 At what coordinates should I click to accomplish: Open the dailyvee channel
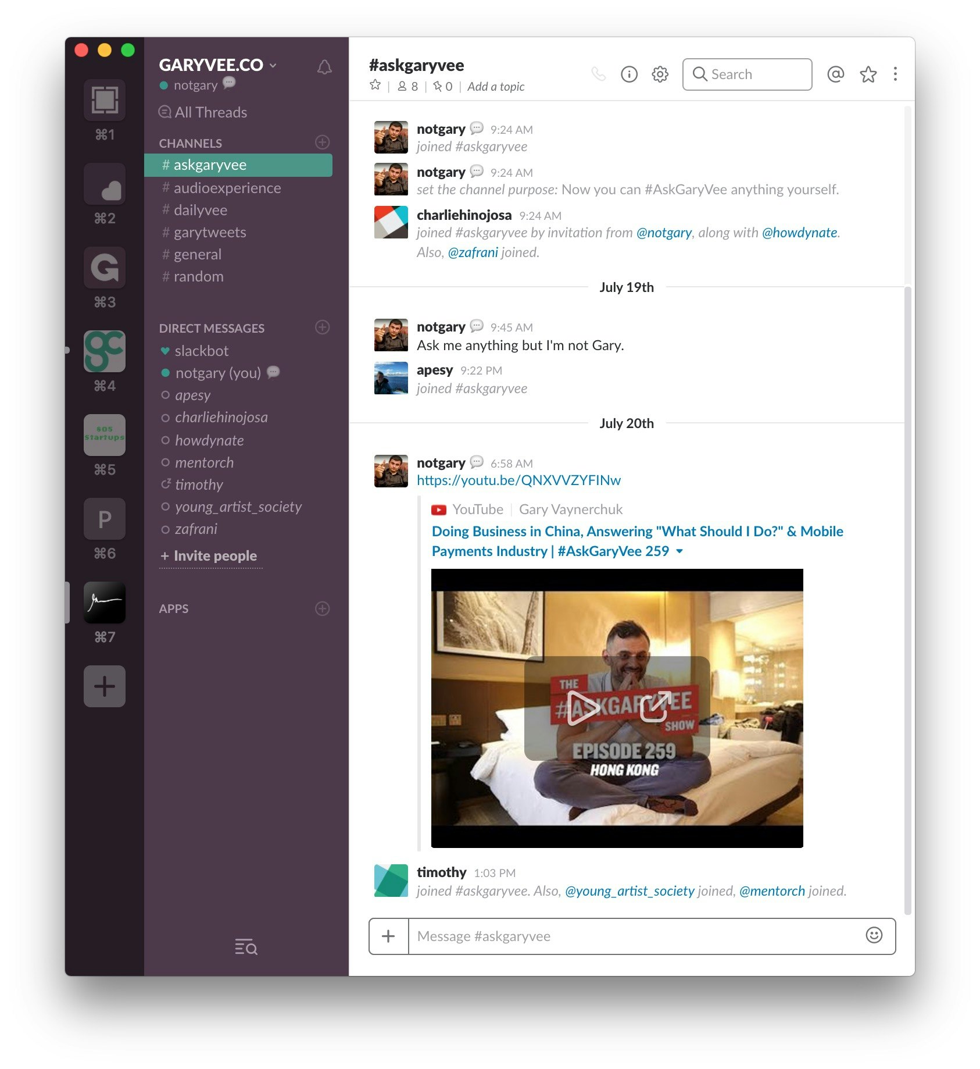pyautogui.click(x=238, y=210)
